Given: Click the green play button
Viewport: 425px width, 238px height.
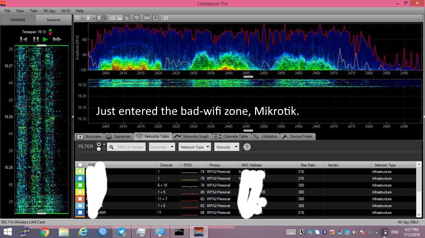Looking at the screenshot, I should coord(45,39).
